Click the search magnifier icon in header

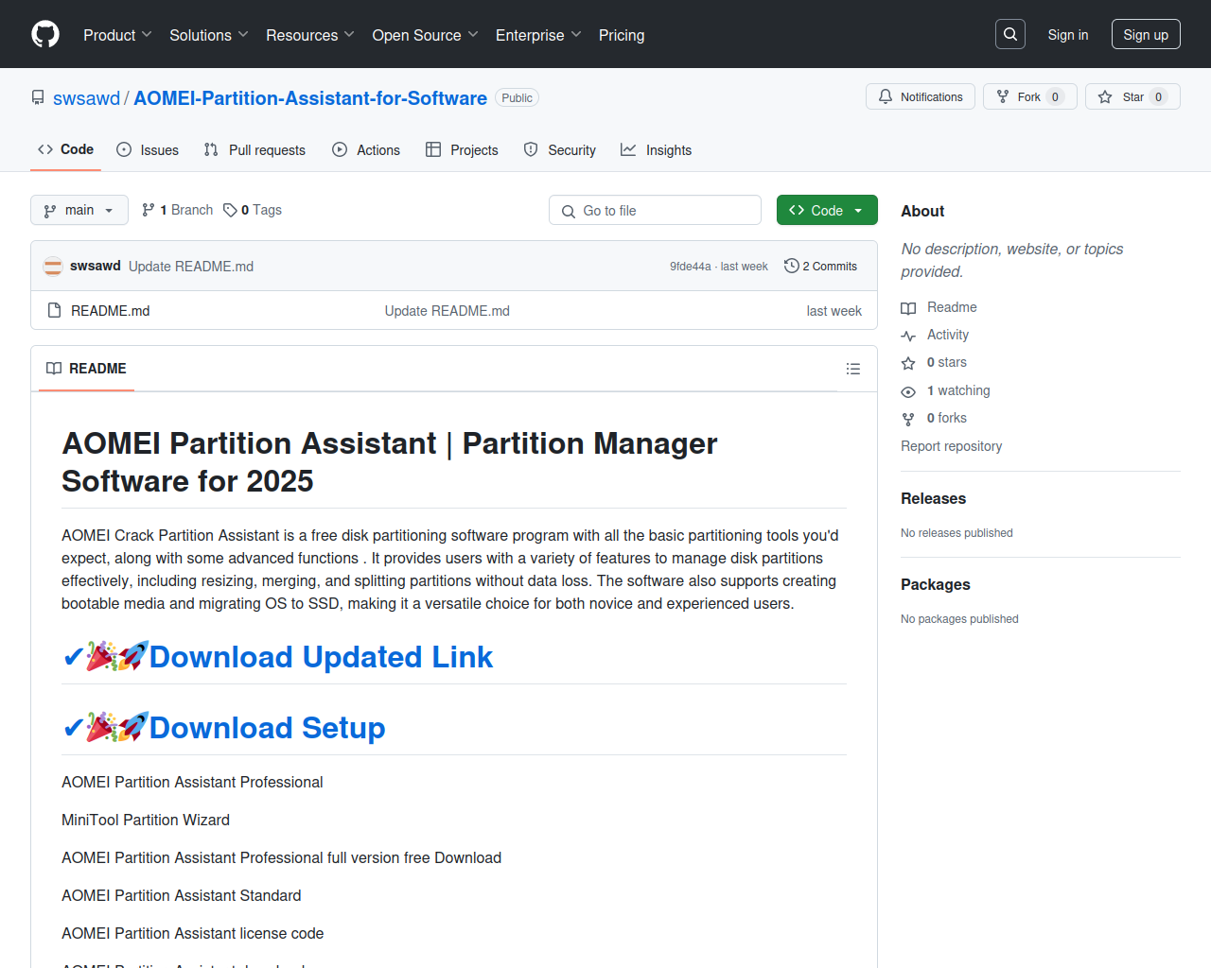1010,34
